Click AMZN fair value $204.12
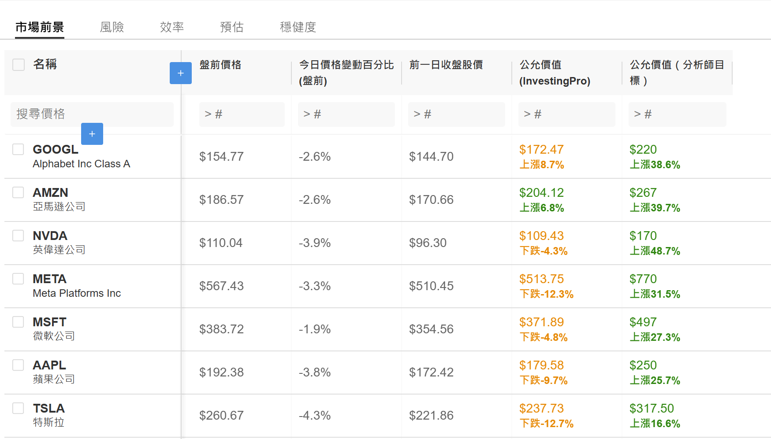The image size is (771, 439). [x=541, y=192]
